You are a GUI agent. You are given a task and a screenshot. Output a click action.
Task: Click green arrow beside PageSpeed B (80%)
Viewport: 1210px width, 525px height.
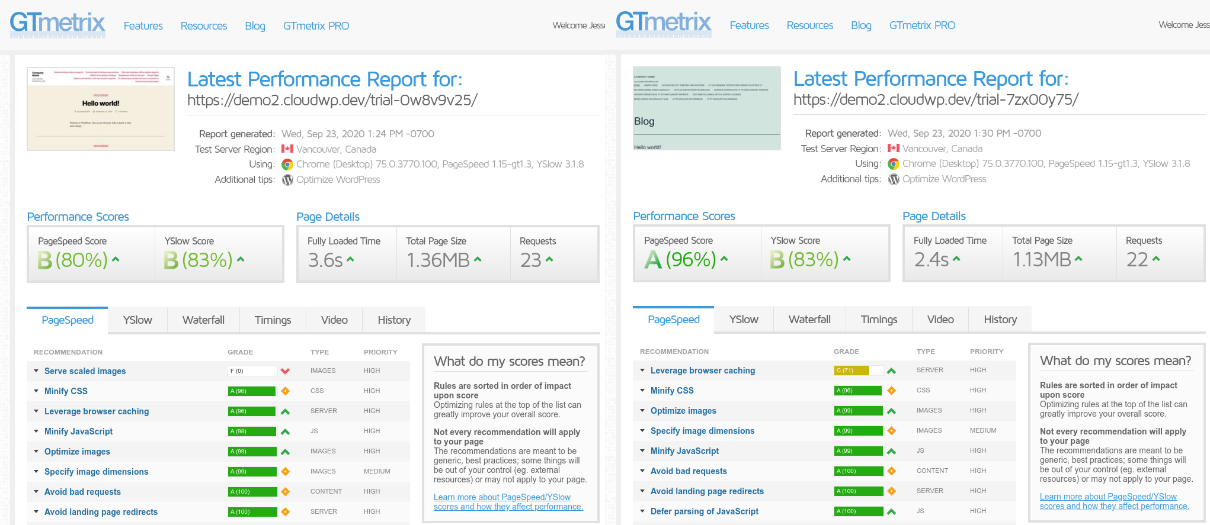[116, 259]
